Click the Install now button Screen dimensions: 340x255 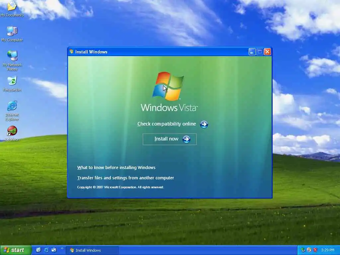click(170, 139)
